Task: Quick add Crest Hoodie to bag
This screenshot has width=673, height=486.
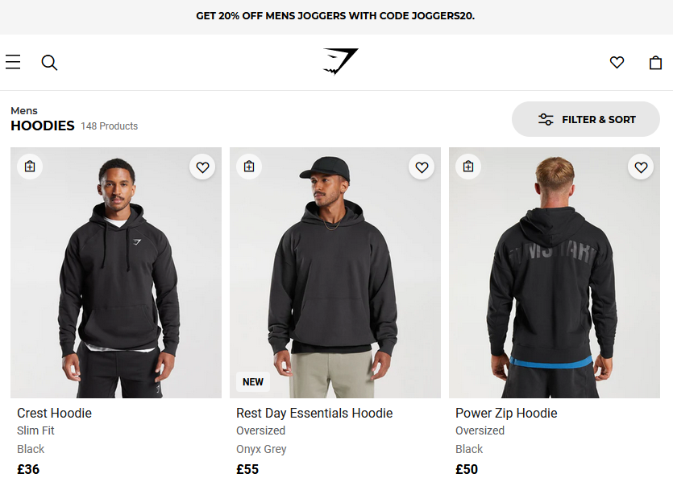Action: pyautogui.click(x=30, y=167)
